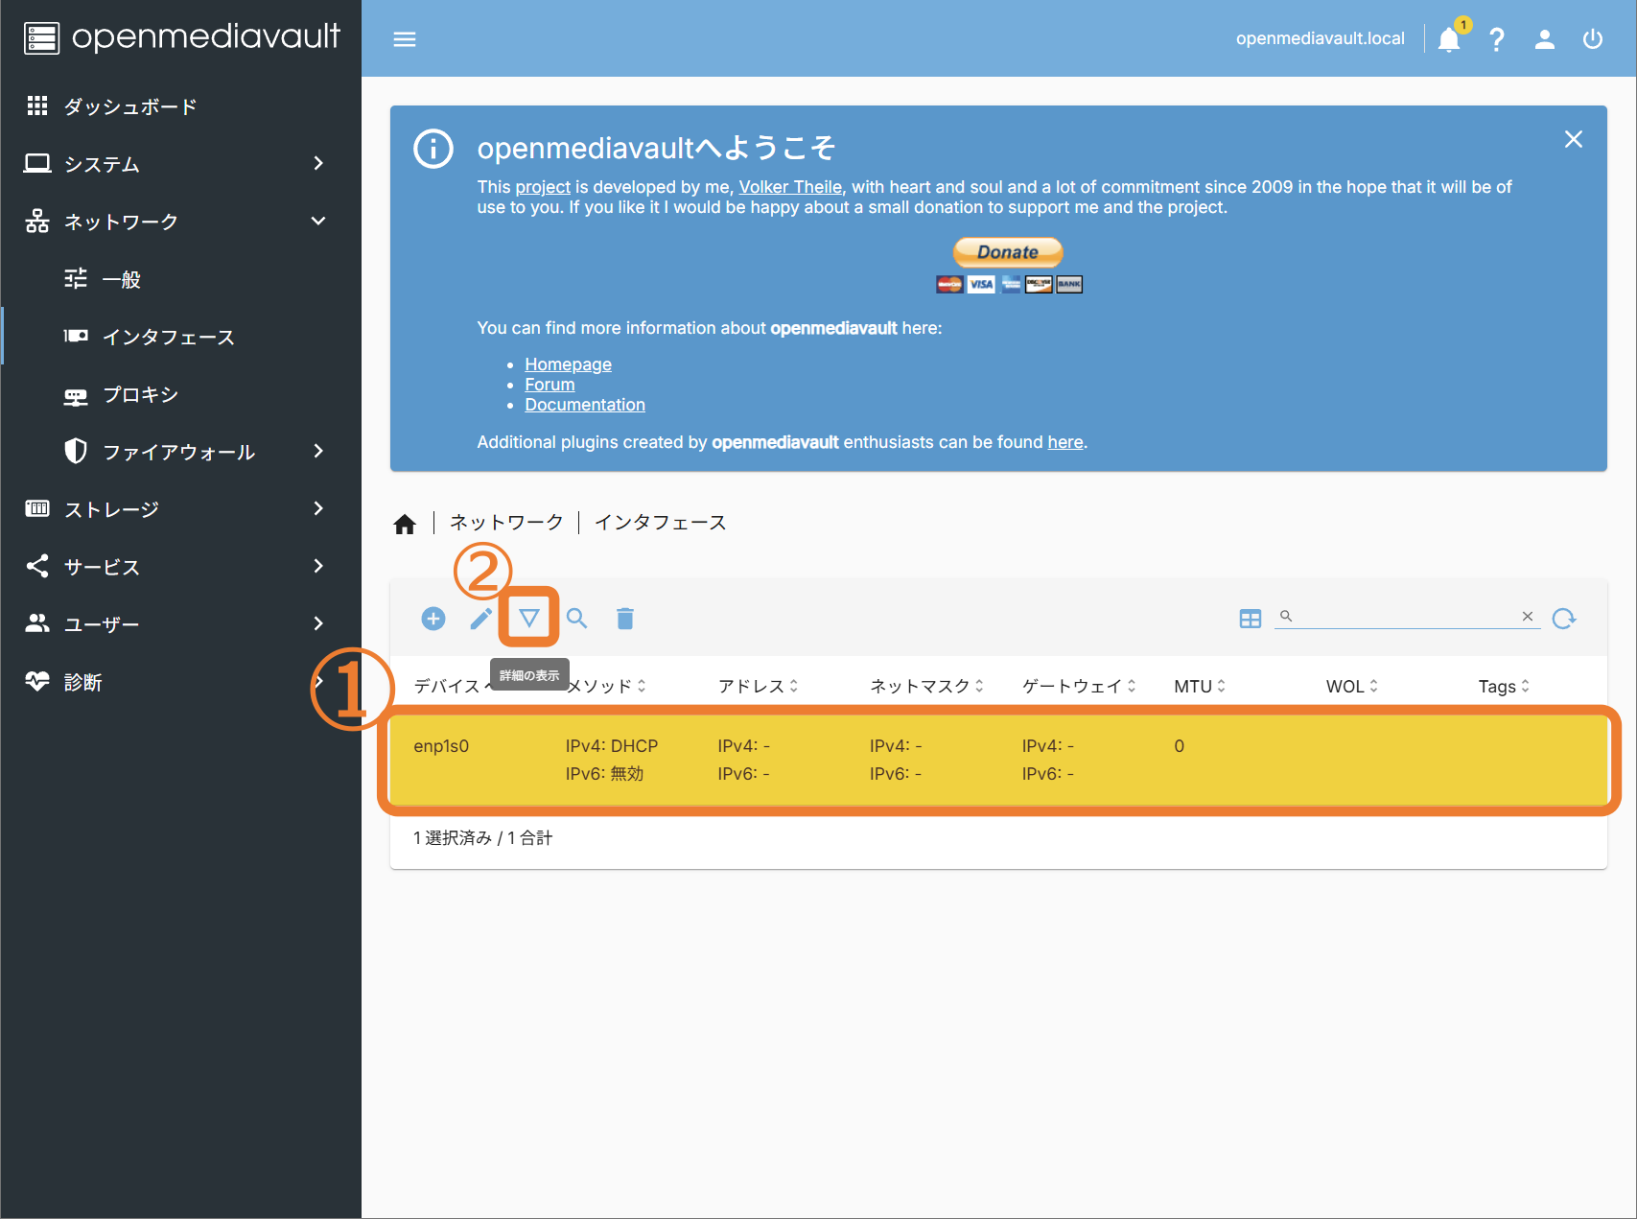Sort by the ネットマスク column

(926, 686)
